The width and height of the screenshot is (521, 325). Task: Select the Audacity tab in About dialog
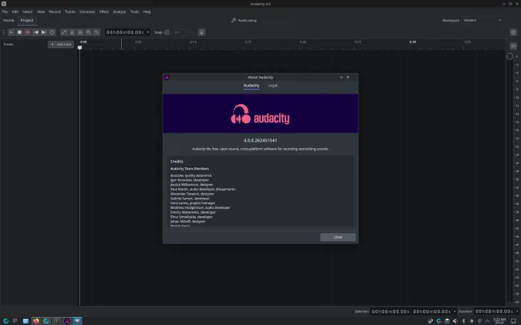(x=251, y=86)
